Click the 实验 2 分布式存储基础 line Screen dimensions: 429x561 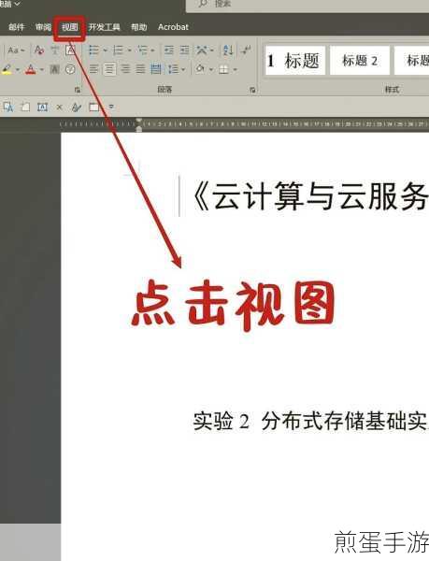click(x=310, y=421)
